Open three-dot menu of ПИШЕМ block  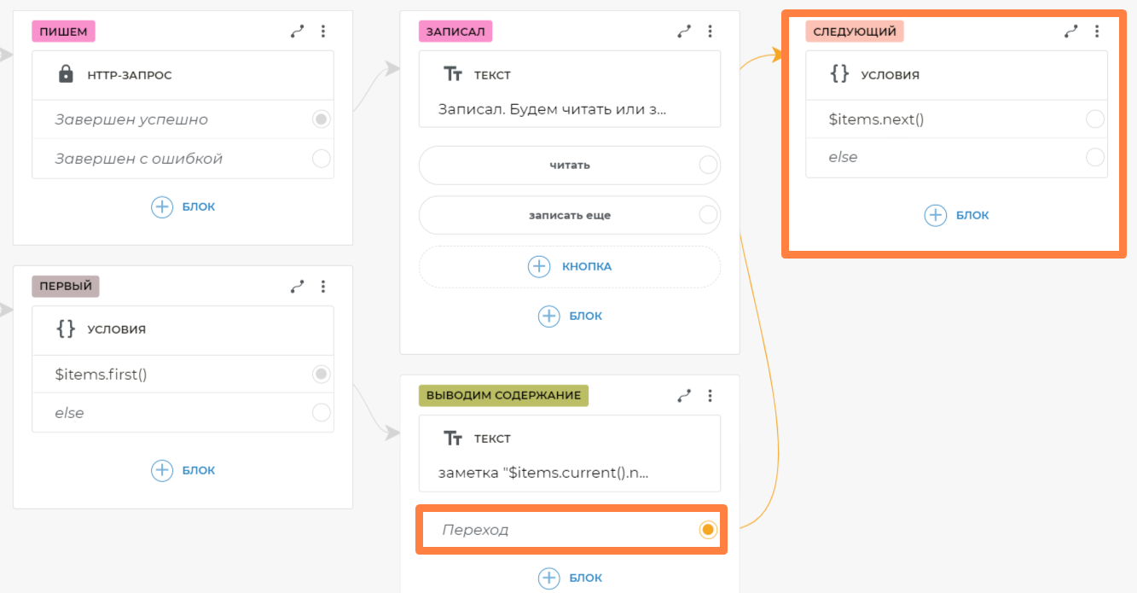(323, 32)
